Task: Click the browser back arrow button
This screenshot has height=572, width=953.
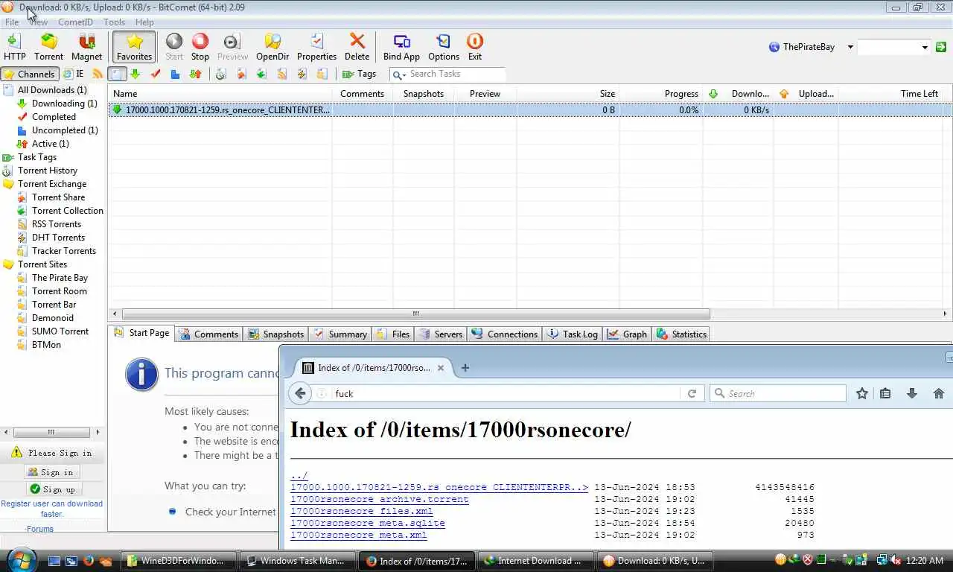Action: (300, 393)
